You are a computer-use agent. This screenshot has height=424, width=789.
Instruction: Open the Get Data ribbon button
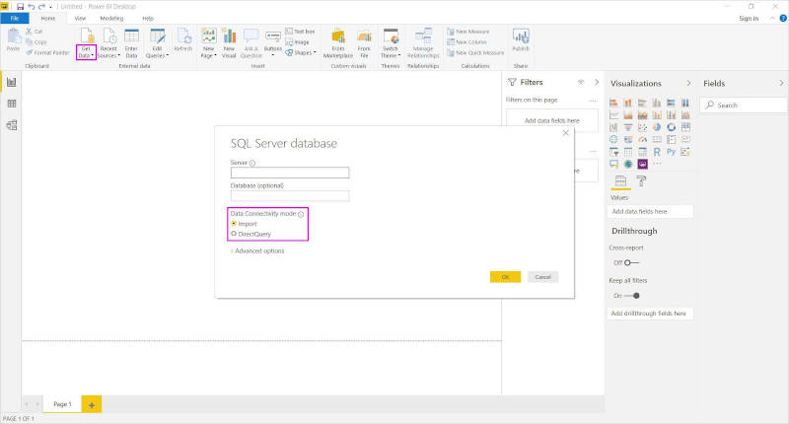tap(86, 43)
